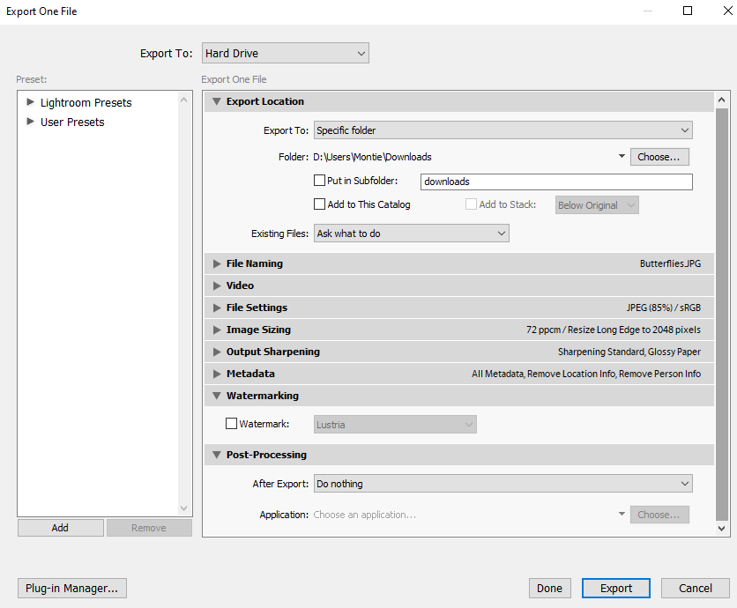Expand the Image Sizing section
The width and height of the screenshot is (737, 608).
point(217,329)
